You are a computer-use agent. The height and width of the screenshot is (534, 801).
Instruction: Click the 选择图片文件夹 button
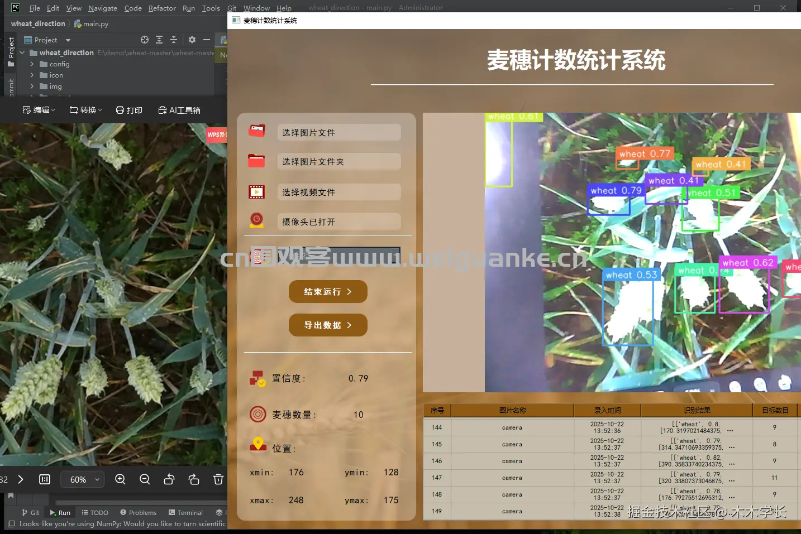point(339,161)
